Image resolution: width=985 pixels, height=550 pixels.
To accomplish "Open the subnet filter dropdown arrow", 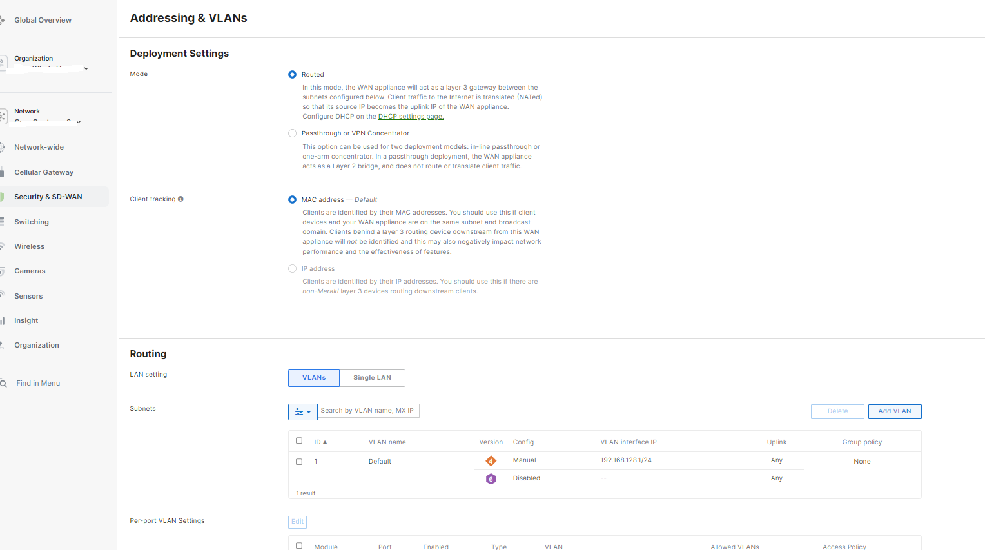I will point(309,411).
